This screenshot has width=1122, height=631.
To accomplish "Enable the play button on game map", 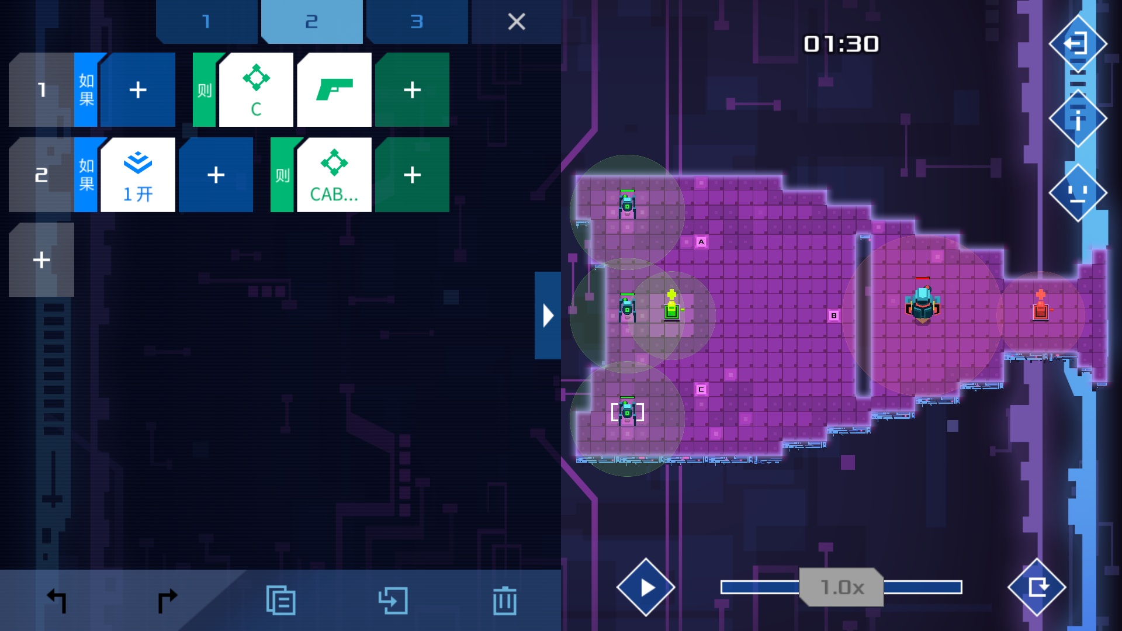I will coord(646,587).
